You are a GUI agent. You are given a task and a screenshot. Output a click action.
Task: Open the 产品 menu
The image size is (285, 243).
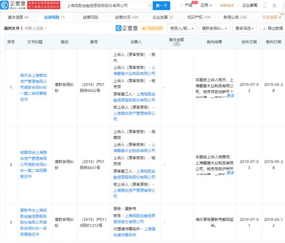coord(188,5)
